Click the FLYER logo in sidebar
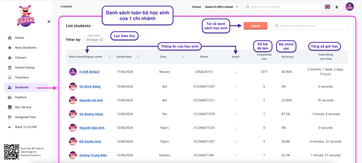 click(x=26, y=16)
